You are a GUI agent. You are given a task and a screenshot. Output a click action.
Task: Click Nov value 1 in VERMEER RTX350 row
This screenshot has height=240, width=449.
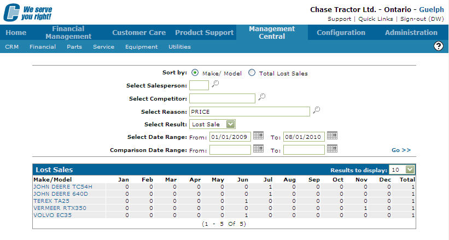(365, 208)
